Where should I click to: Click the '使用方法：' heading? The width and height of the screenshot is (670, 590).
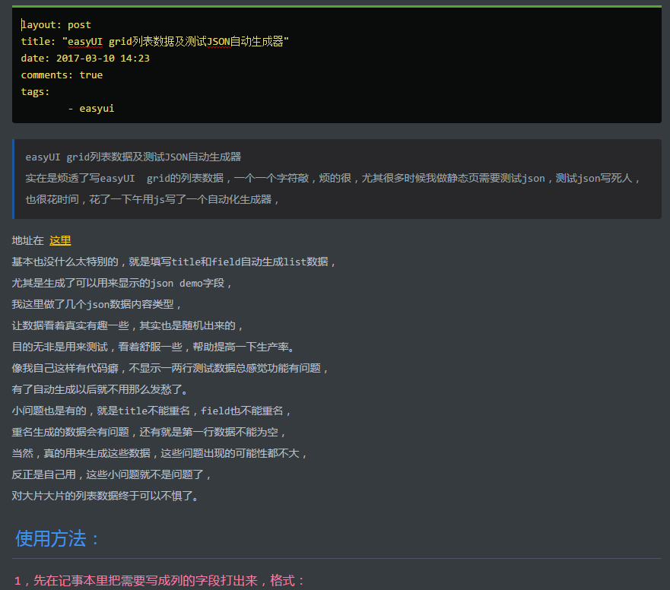pos(58,538)
